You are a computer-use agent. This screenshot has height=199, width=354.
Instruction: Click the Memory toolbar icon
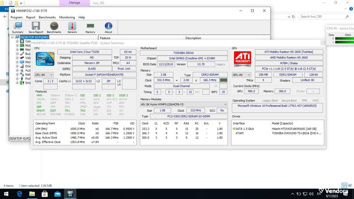pos(90,27)
